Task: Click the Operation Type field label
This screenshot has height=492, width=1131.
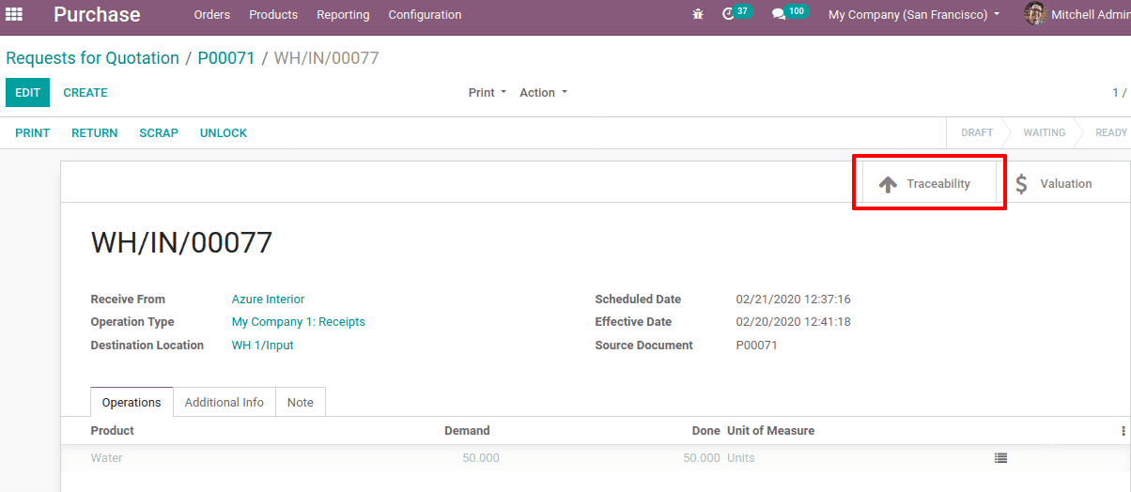Action: (132, 322)
